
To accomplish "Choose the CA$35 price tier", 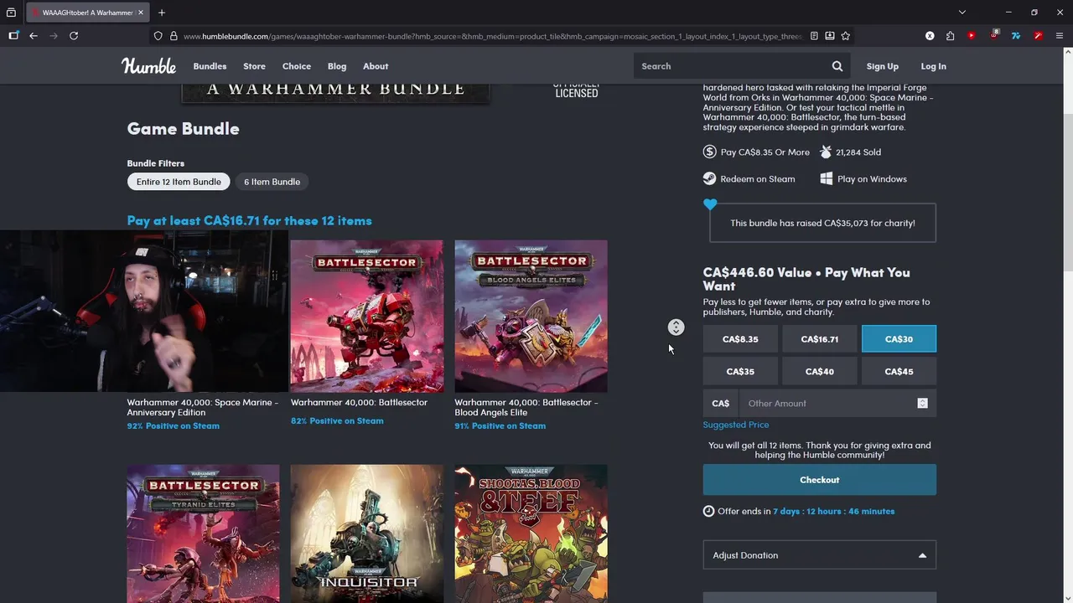I will (740, 371).
